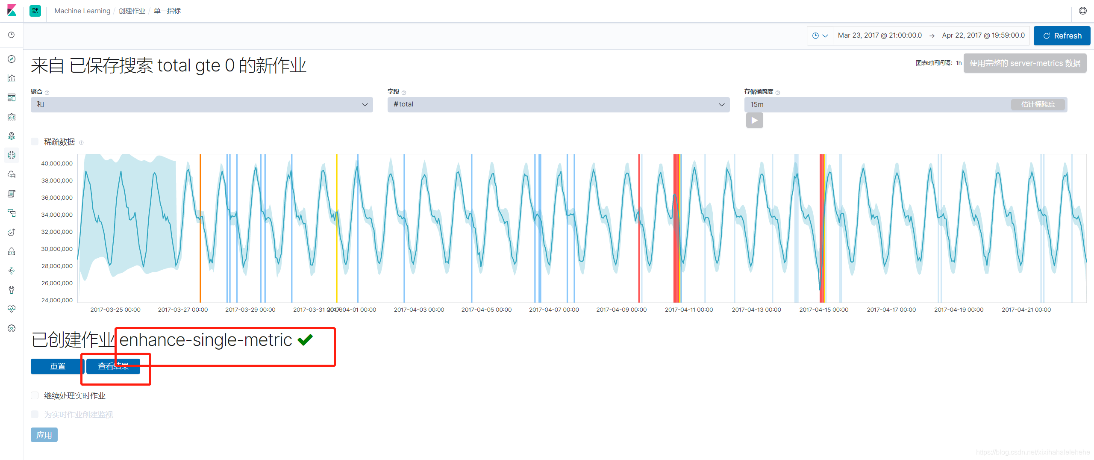This screenshot has width=1094, height=460.
Task: Go to Machine Learning breadcrumb
Action: tap(82, 11)
